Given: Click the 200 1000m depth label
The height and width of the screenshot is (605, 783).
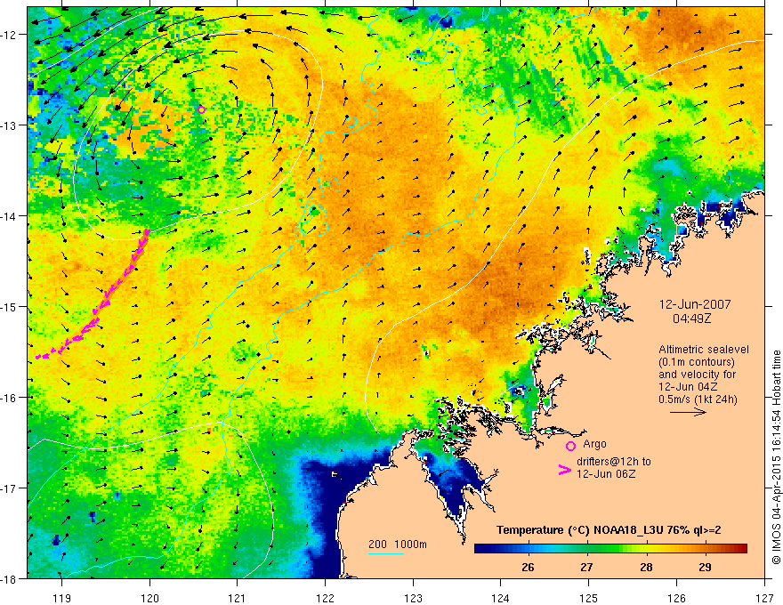Looking at the screenshot, I should coord(398,544).
